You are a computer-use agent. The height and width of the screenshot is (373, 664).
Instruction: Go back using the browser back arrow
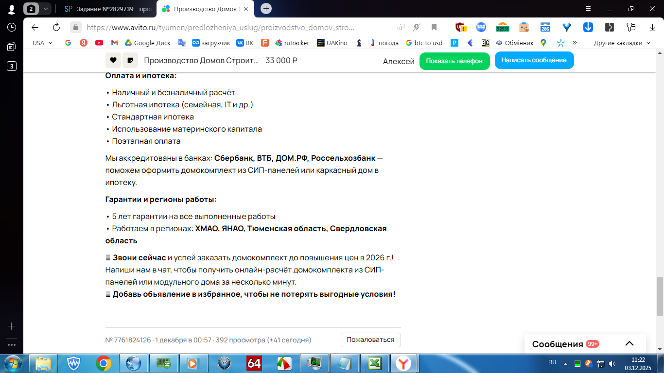click(x=35, y=27)
